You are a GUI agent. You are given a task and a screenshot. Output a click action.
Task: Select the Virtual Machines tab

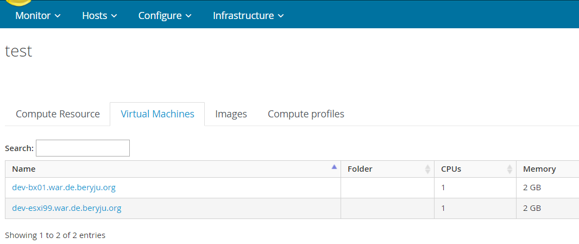[x=158, y=114]
